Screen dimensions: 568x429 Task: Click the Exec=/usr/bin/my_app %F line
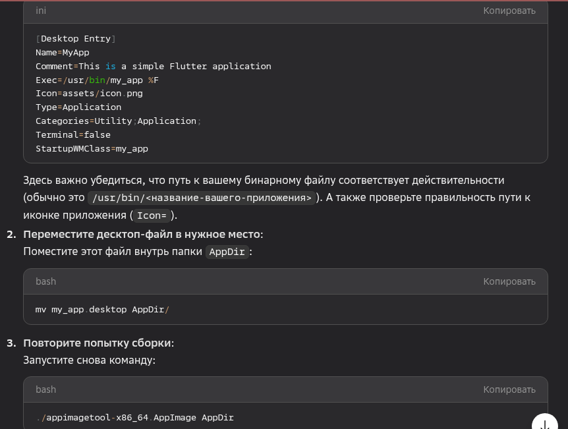pos(97,80)
